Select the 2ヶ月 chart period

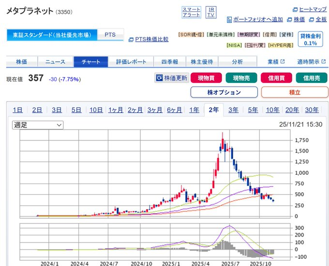click(135, 110)
